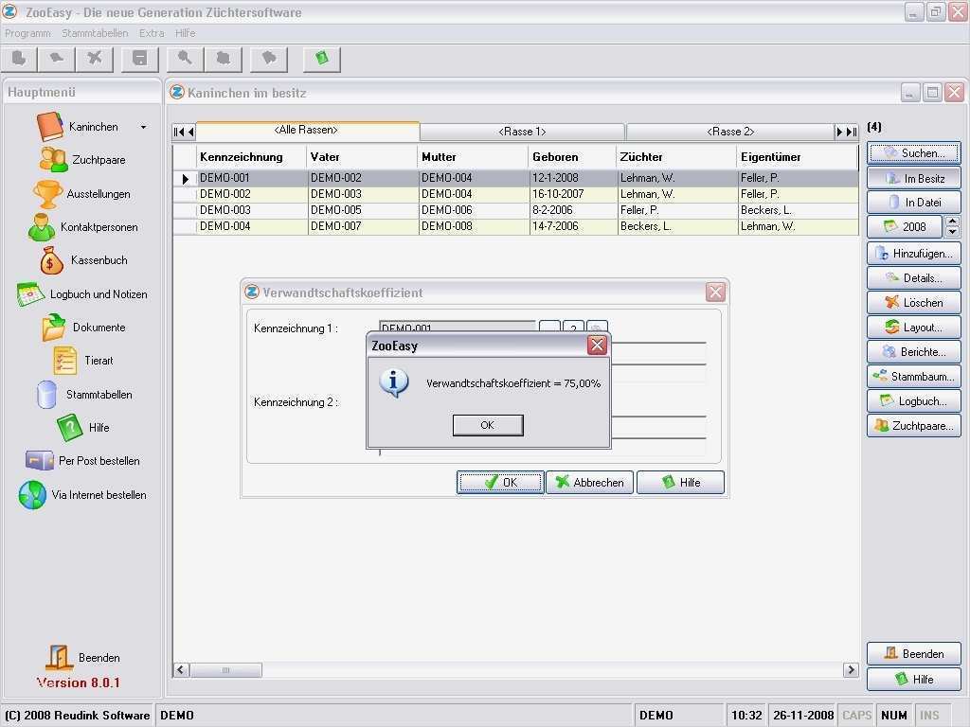Viewport: 970px width, 727px height.
Task: Click the Stammbaum... button
Action: click(x=914, y=377)
